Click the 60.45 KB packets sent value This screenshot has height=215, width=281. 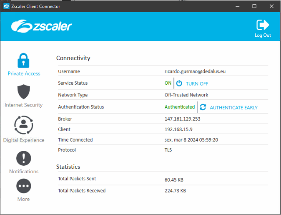174,180
